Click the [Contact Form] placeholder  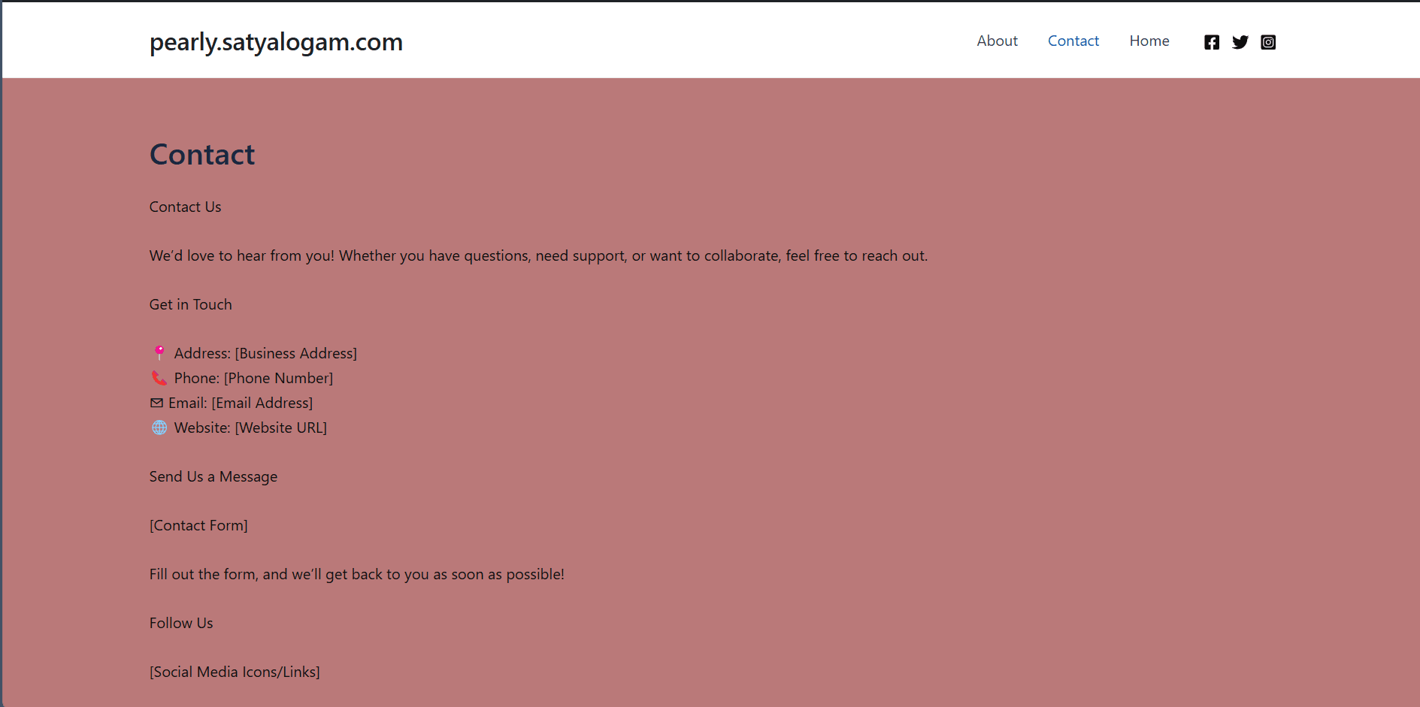coord(198,526)
